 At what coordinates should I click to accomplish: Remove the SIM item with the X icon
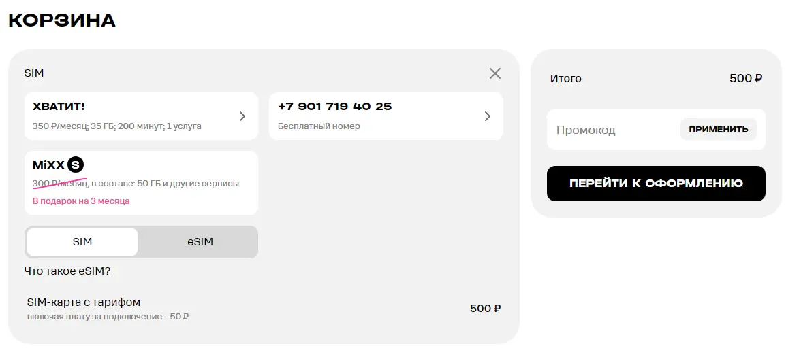pos(494,73)
